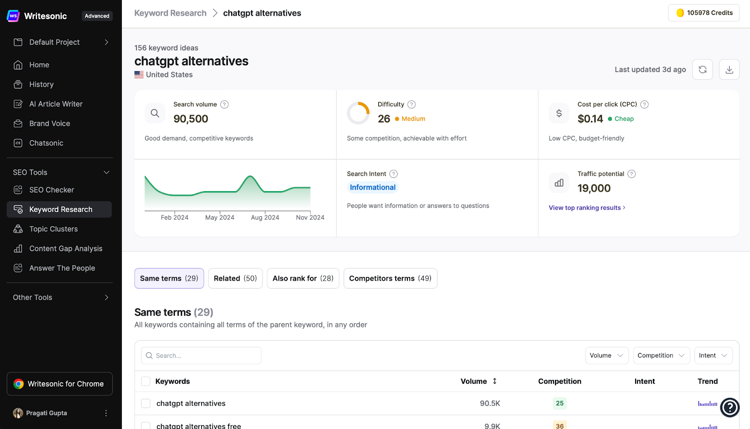Click competition score 36 badge
Image resolution: width=750 pixels, height=429 pixels.
tap(560, 425)
